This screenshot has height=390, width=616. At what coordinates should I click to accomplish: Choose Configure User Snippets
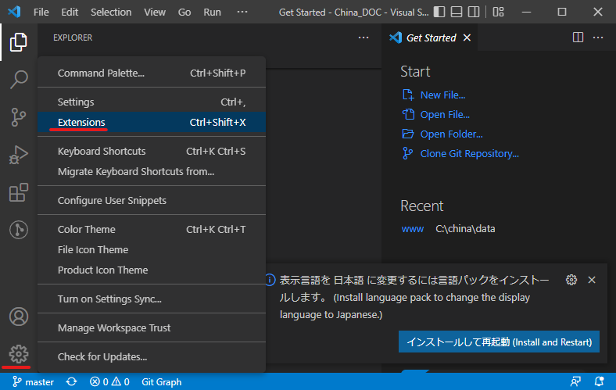coord(152,201)
